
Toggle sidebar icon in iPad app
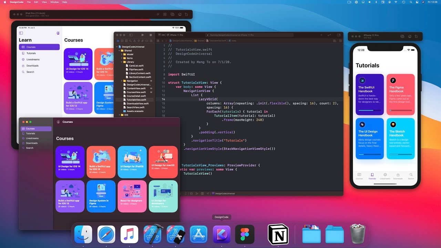21,33
